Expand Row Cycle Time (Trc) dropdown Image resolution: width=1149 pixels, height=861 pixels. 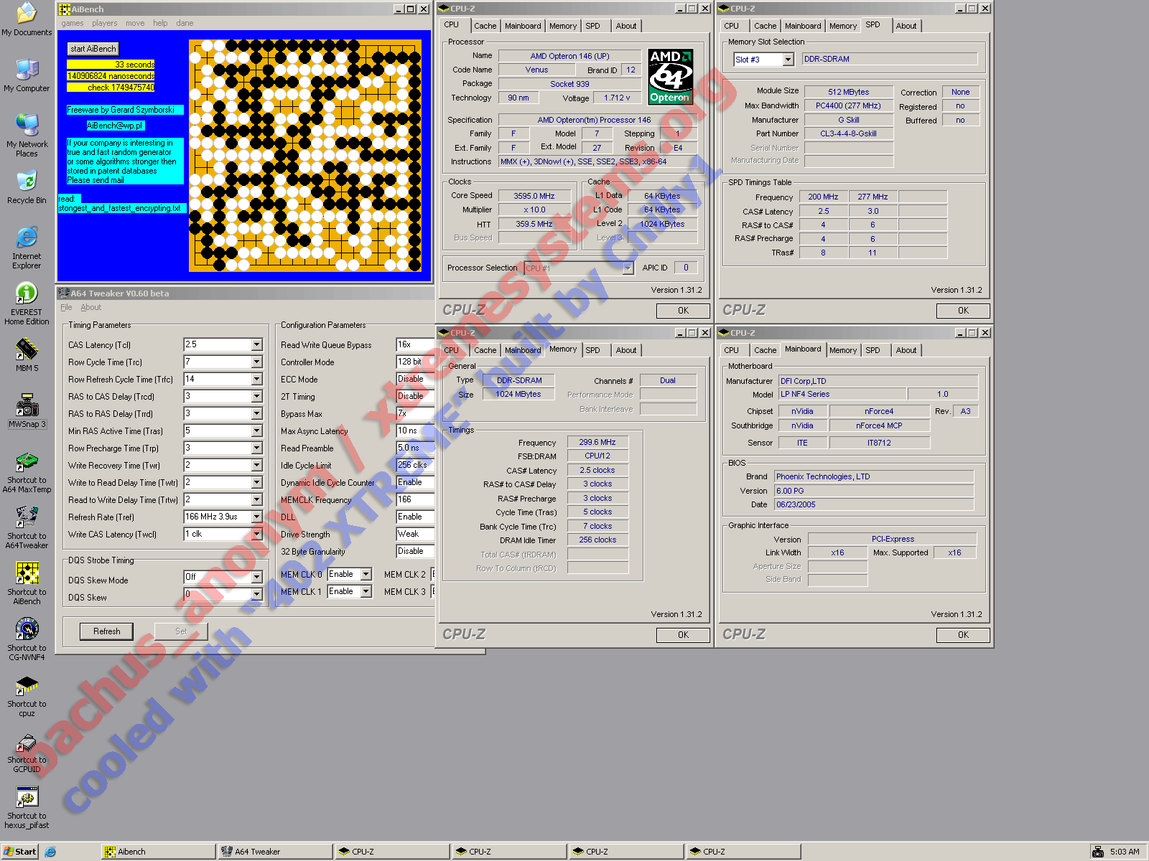tap(256, 362)
